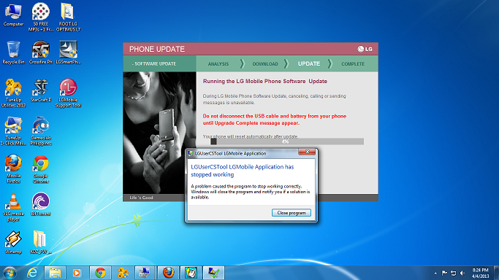Image resolution: width=499 pixels, height=280 pixels.
Task: Close the LGUserCSTool error dialog with X
Action: [307, 152]
